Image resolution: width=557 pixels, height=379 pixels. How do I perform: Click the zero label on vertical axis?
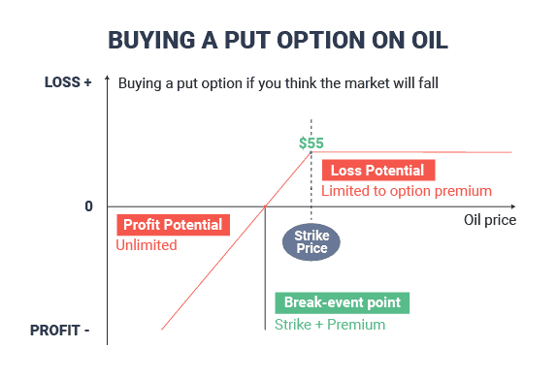(x=89, y=206)
